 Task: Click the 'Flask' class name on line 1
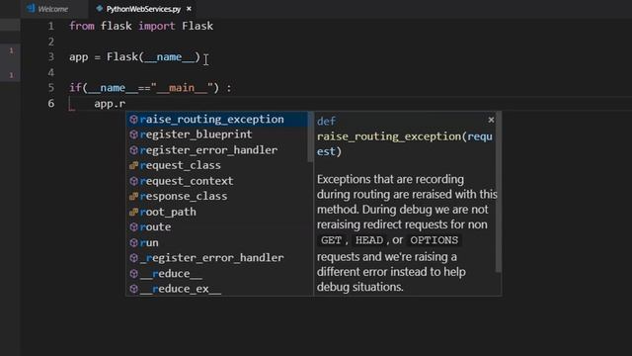pos(197,27)
